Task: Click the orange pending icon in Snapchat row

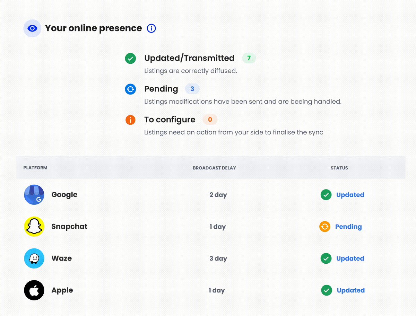Action: tap(325, 227)
